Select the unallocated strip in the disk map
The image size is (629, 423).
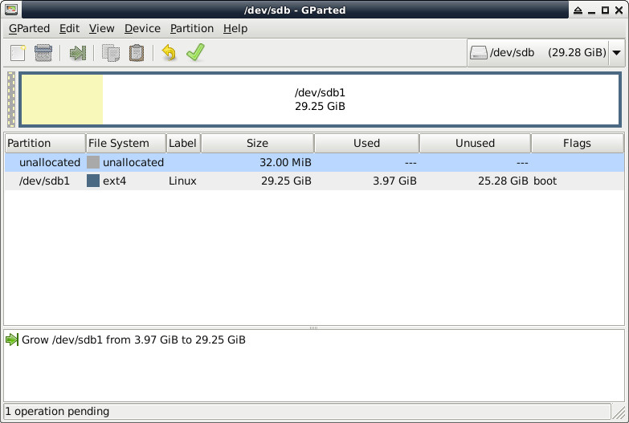coord(11,100)
